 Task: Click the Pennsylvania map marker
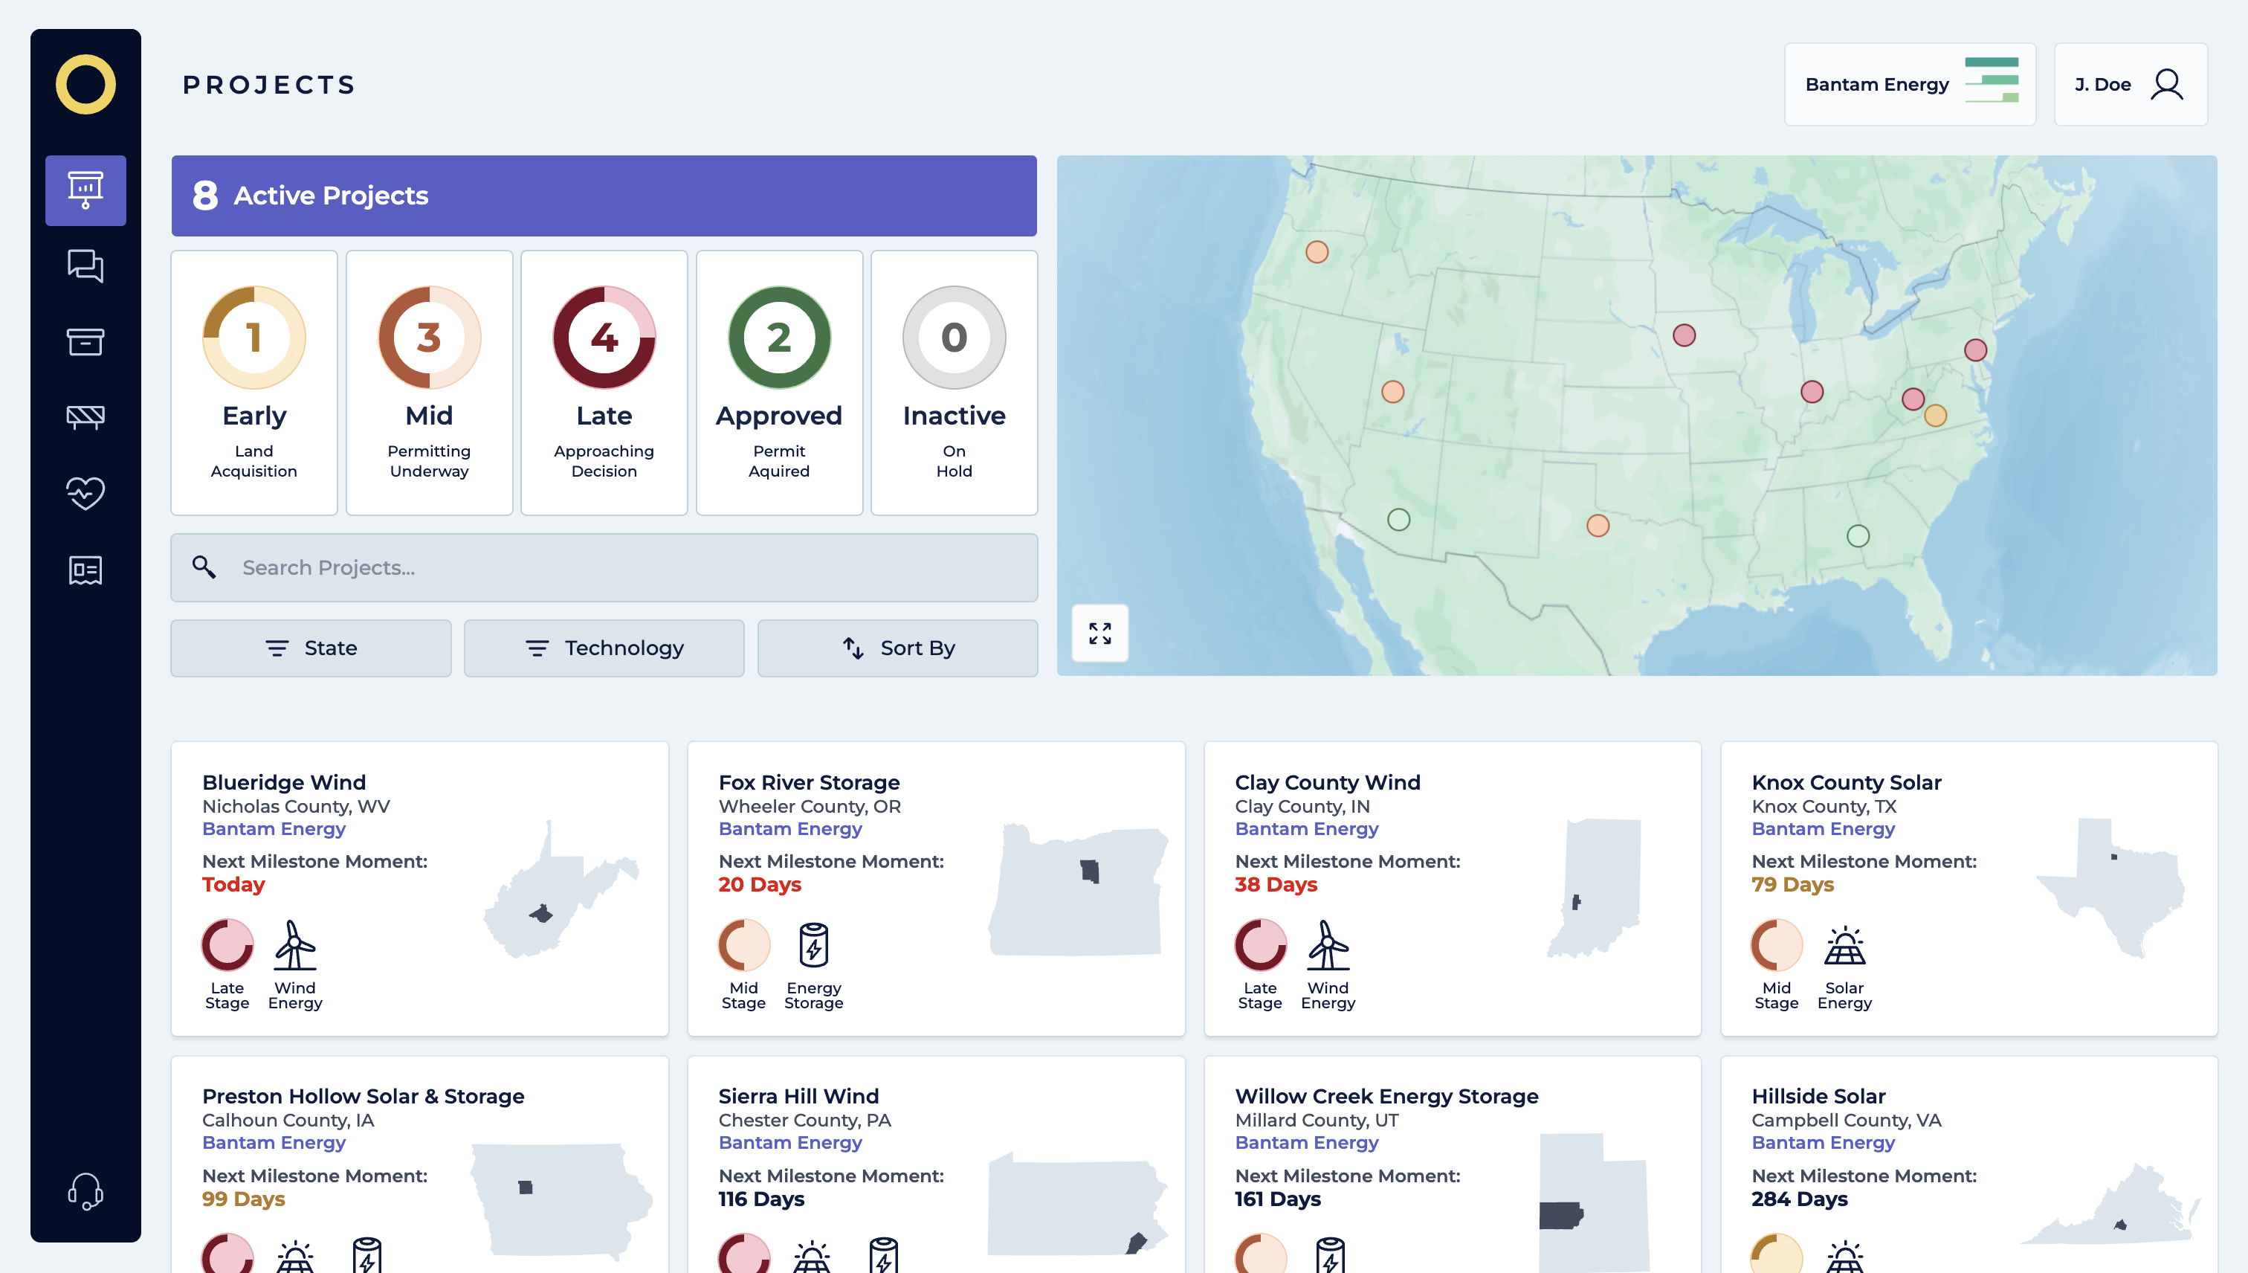(x=1976, y=349)
